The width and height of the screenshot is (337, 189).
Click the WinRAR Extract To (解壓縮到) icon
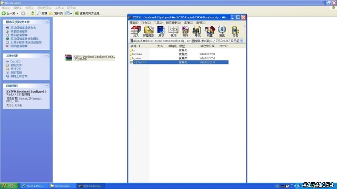pos(148,31)
